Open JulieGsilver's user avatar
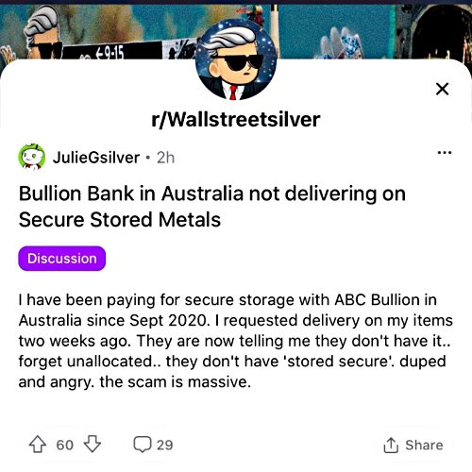The image size is (472, 472). (x=31, y=157)
